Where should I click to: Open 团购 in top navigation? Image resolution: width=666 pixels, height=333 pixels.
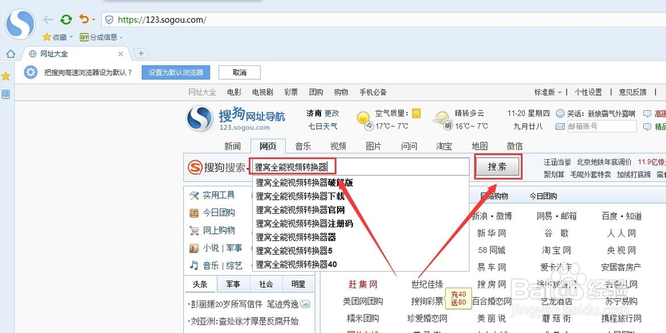pyautogui.click(x=316, y=92)
